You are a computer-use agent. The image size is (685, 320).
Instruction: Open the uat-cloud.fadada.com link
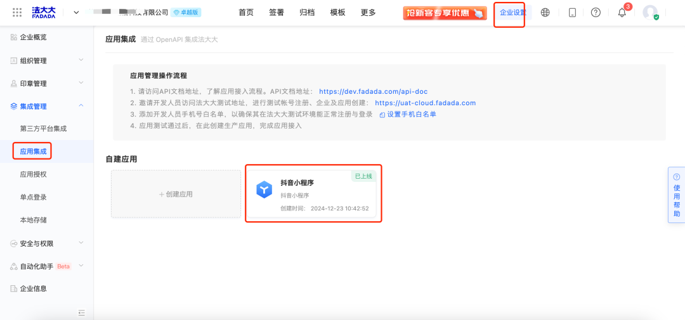425,103
